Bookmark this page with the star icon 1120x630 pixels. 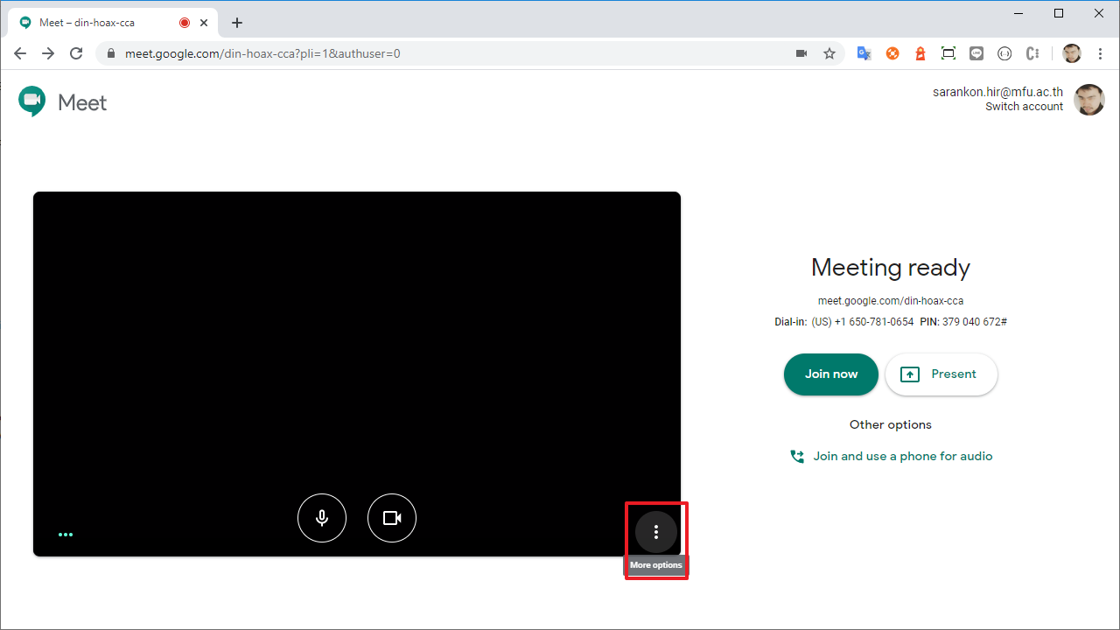(829, 53)
